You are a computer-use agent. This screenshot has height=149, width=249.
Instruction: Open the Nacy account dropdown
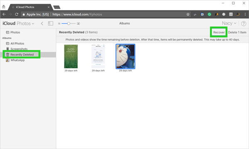[x=229, y=23]
